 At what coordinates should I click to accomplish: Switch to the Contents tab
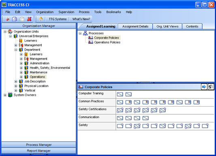tap(192, 26)
